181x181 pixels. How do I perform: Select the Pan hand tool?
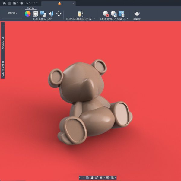[x=92, y=178]
